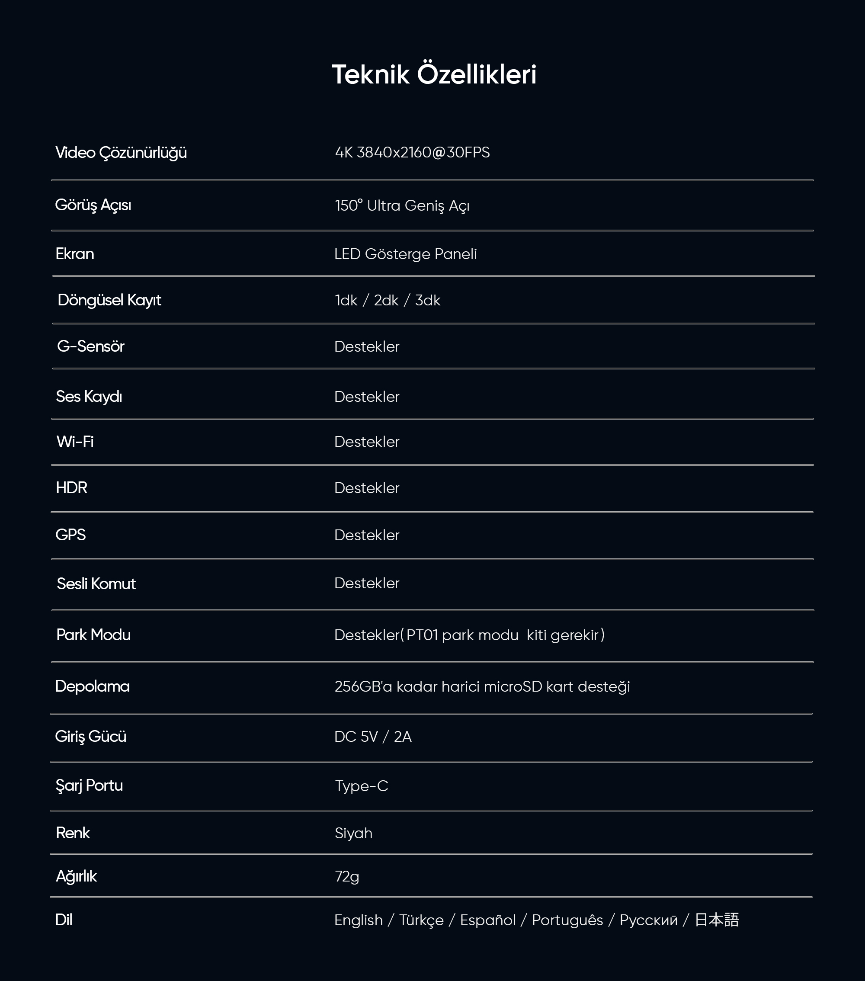Select Türkçe in the Dil row

(x=421, y=920)
